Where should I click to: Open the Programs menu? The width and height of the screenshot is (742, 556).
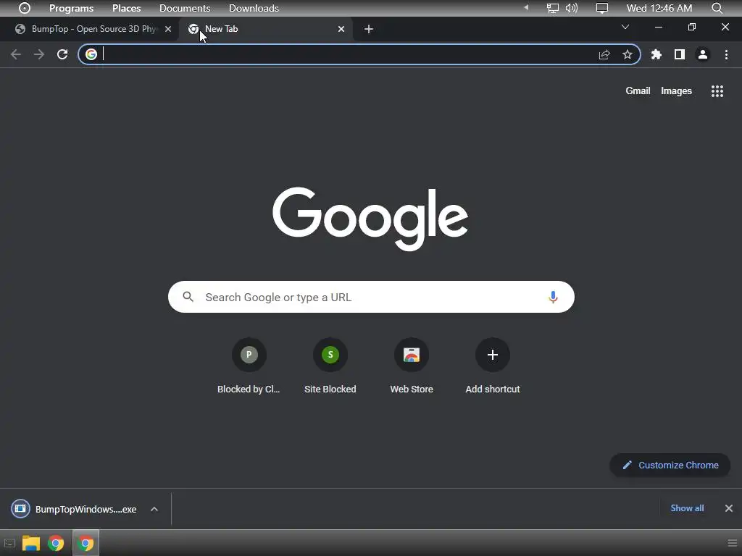click(x=72, y=8)
